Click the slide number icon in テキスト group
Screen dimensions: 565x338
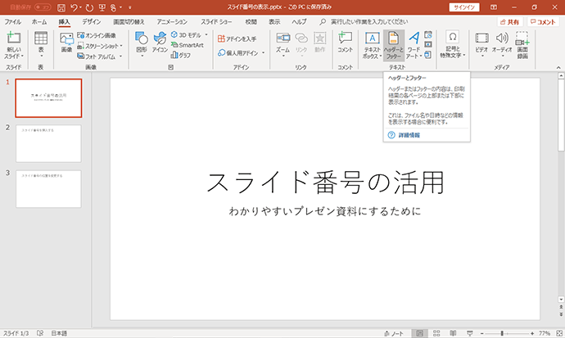click(x=428, y=45)
